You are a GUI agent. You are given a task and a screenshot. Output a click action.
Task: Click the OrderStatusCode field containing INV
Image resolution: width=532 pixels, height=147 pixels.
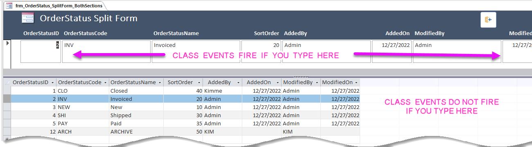pyautogui.click(x=106, y=51)
